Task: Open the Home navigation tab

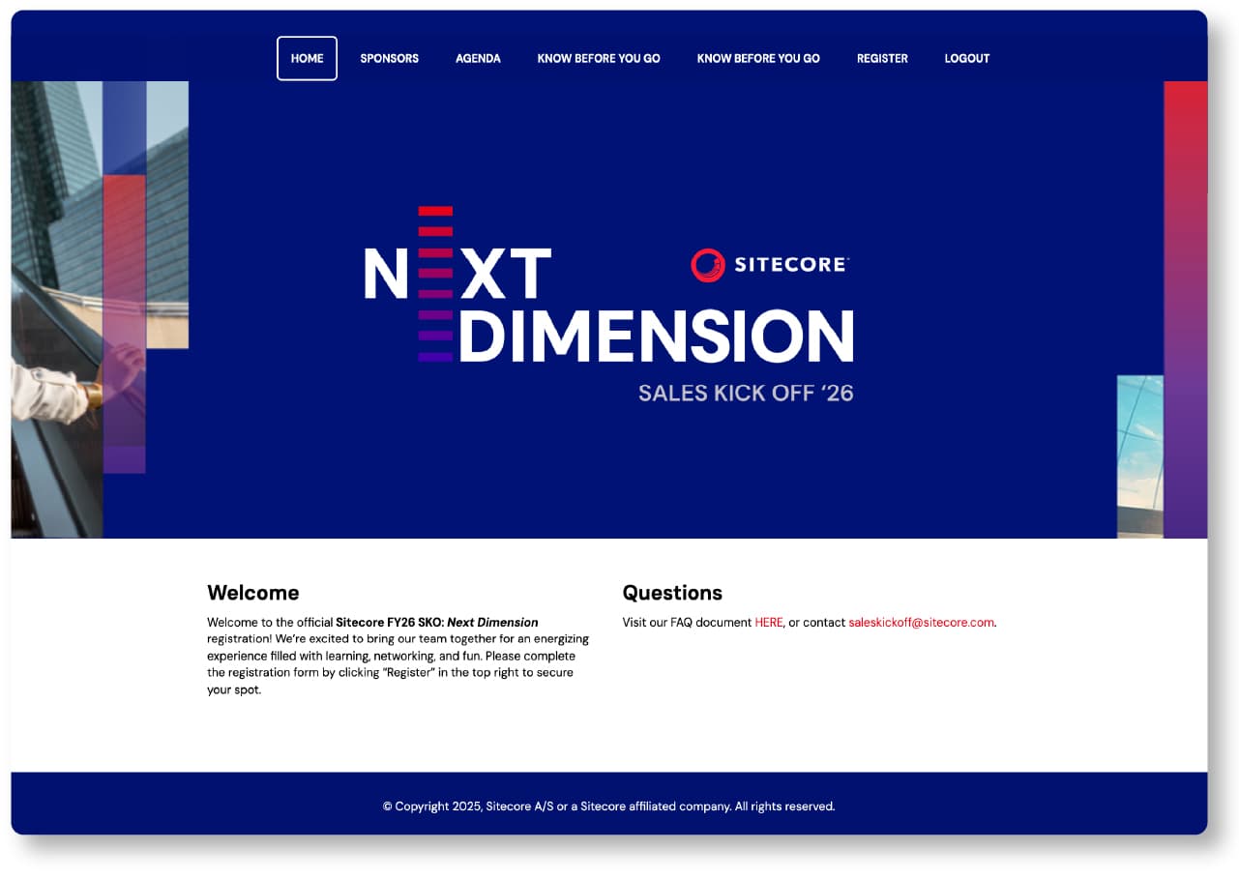Action: coord(307,58)
